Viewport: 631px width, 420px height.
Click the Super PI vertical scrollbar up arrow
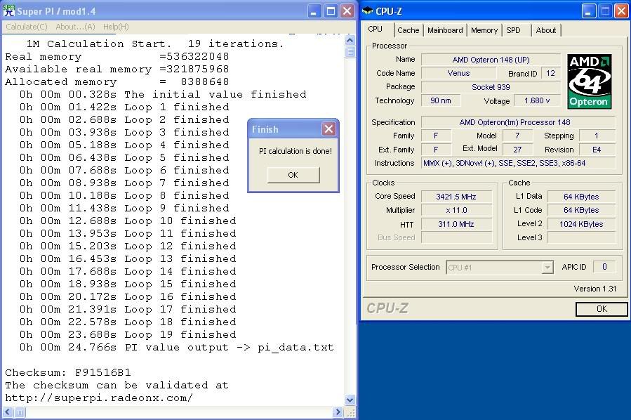click(350, 41)
